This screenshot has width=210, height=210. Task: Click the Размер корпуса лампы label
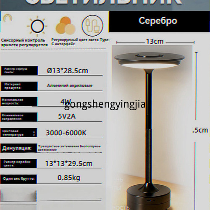point(19,71)
